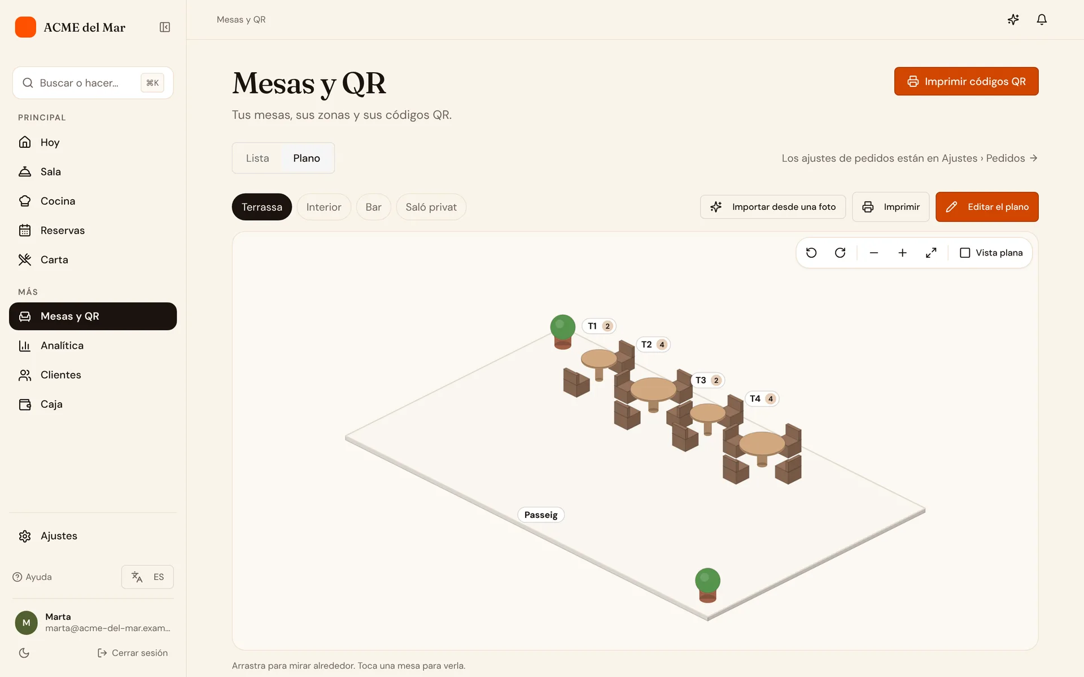Collapse the sidebar panel icon

pyautogui.click(x=165, y=27)
